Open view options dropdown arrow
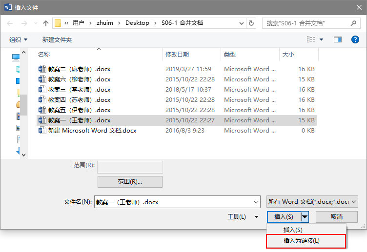 pyautogui.click(x=321, y=39)
